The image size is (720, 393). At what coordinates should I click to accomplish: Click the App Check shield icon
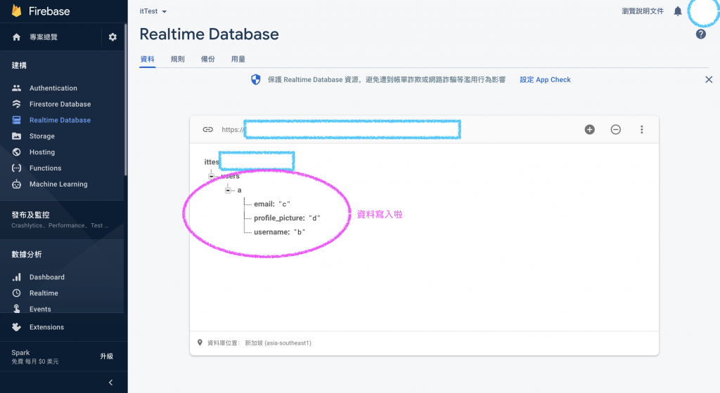tap(256, 80)
